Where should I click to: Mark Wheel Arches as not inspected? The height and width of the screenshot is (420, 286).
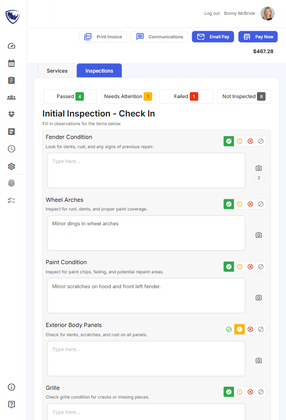pyautogui.click(x=261, y=204)
